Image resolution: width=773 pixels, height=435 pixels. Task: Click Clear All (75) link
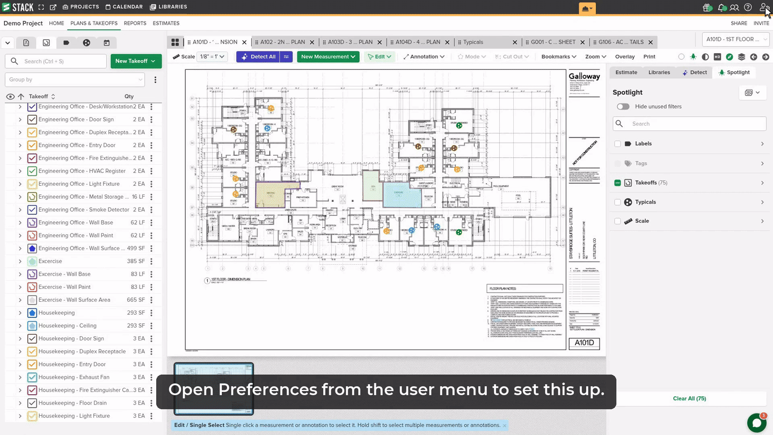[x=689, y=398]
